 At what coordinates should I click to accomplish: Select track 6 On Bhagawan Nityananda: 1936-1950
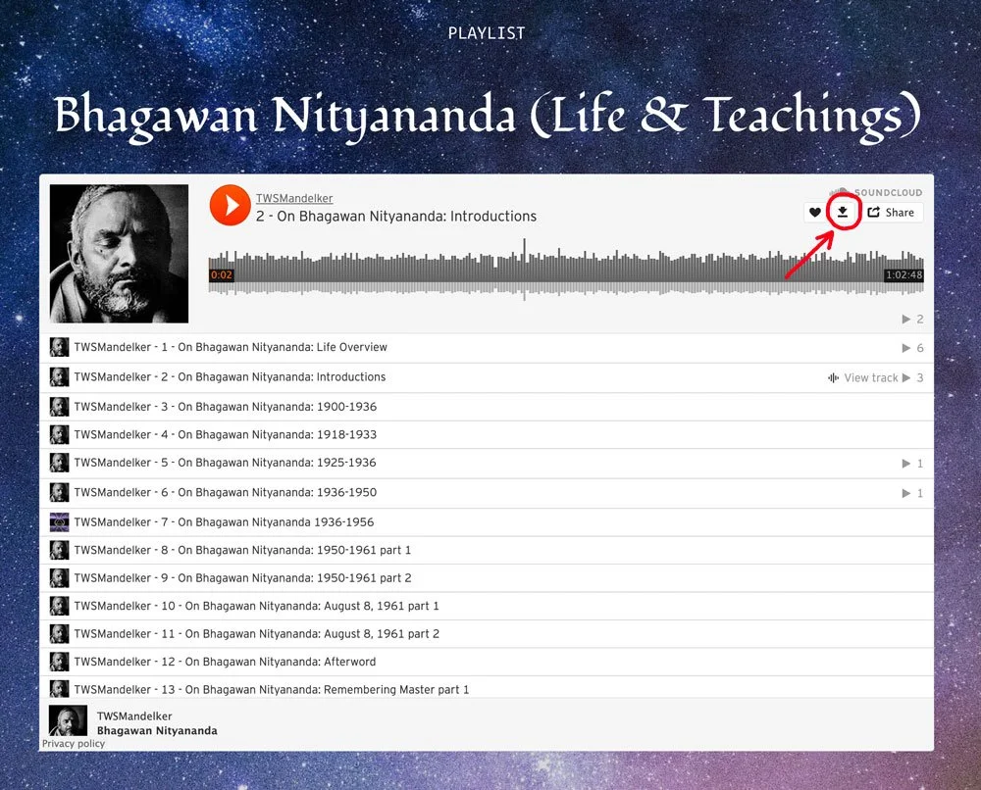pos(487,492)
